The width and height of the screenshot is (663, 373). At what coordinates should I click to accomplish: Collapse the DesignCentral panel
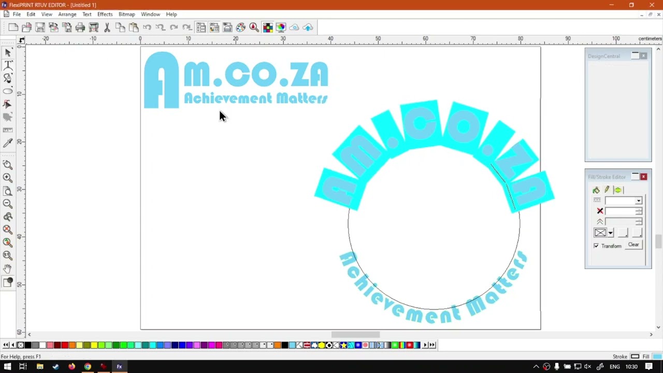click(635, 56)
